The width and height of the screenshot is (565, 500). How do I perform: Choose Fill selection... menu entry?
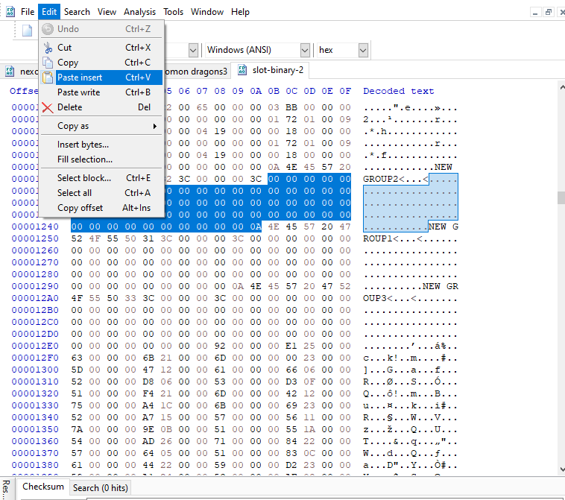pyautogui.click(x=101, y=159)
